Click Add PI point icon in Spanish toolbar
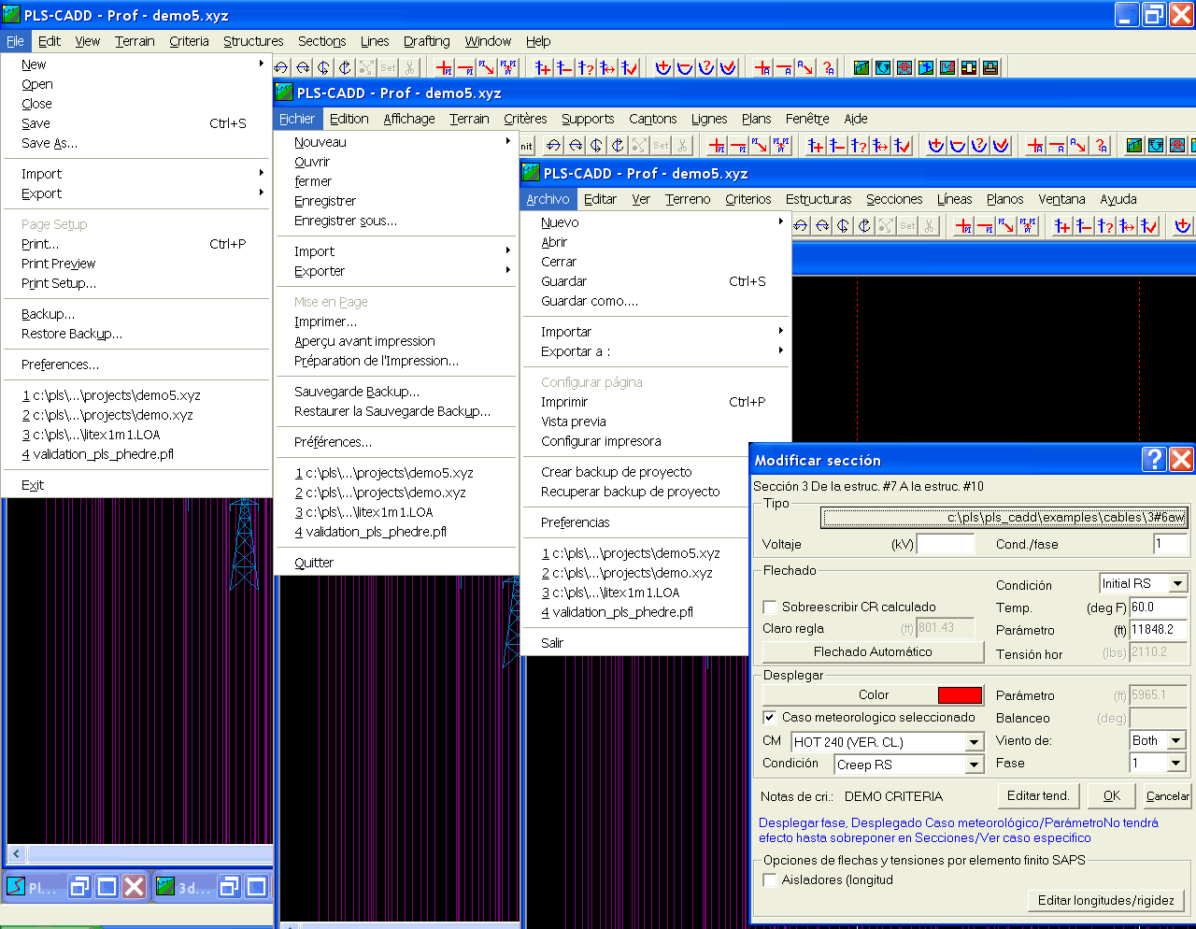This screenshot has width=1196, height=929. click(963, 226)
